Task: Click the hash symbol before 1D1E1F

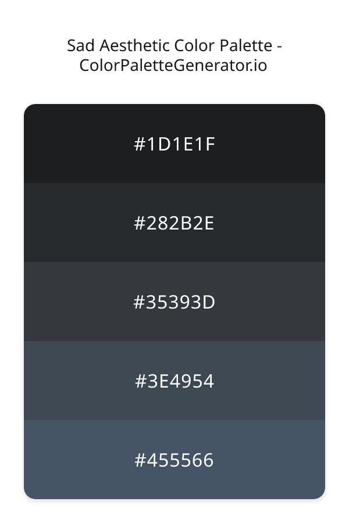Action: 140,144
